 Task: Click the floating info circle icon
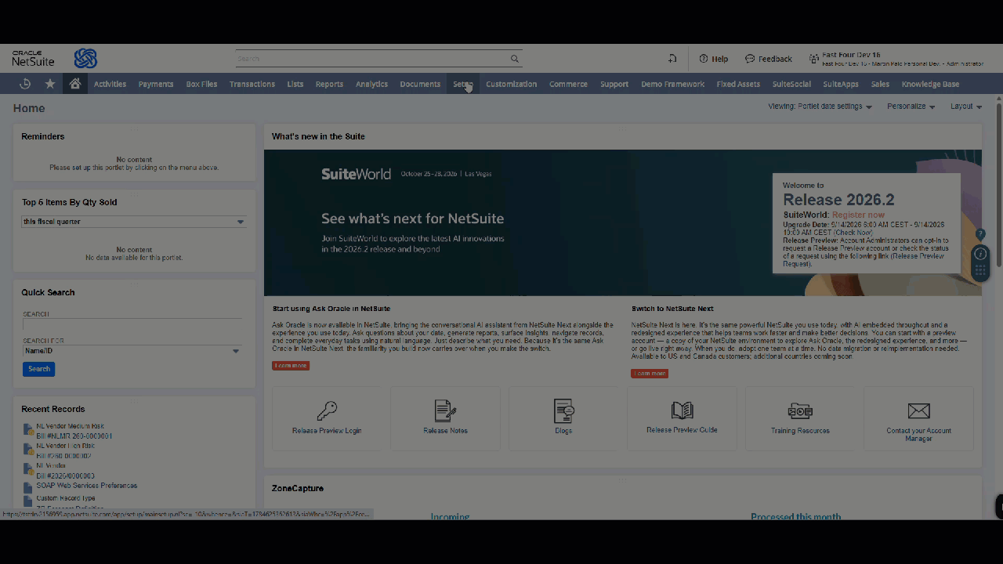point(980,254)
